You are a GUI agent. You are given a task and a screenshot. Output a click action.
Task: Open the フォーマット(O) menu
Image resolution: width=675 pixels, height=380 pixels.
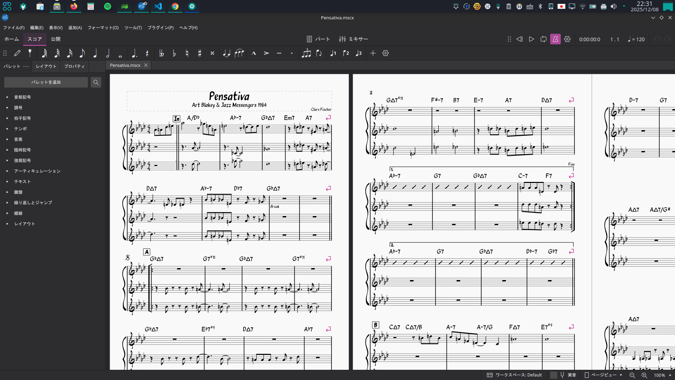click(x=103, y=27)
